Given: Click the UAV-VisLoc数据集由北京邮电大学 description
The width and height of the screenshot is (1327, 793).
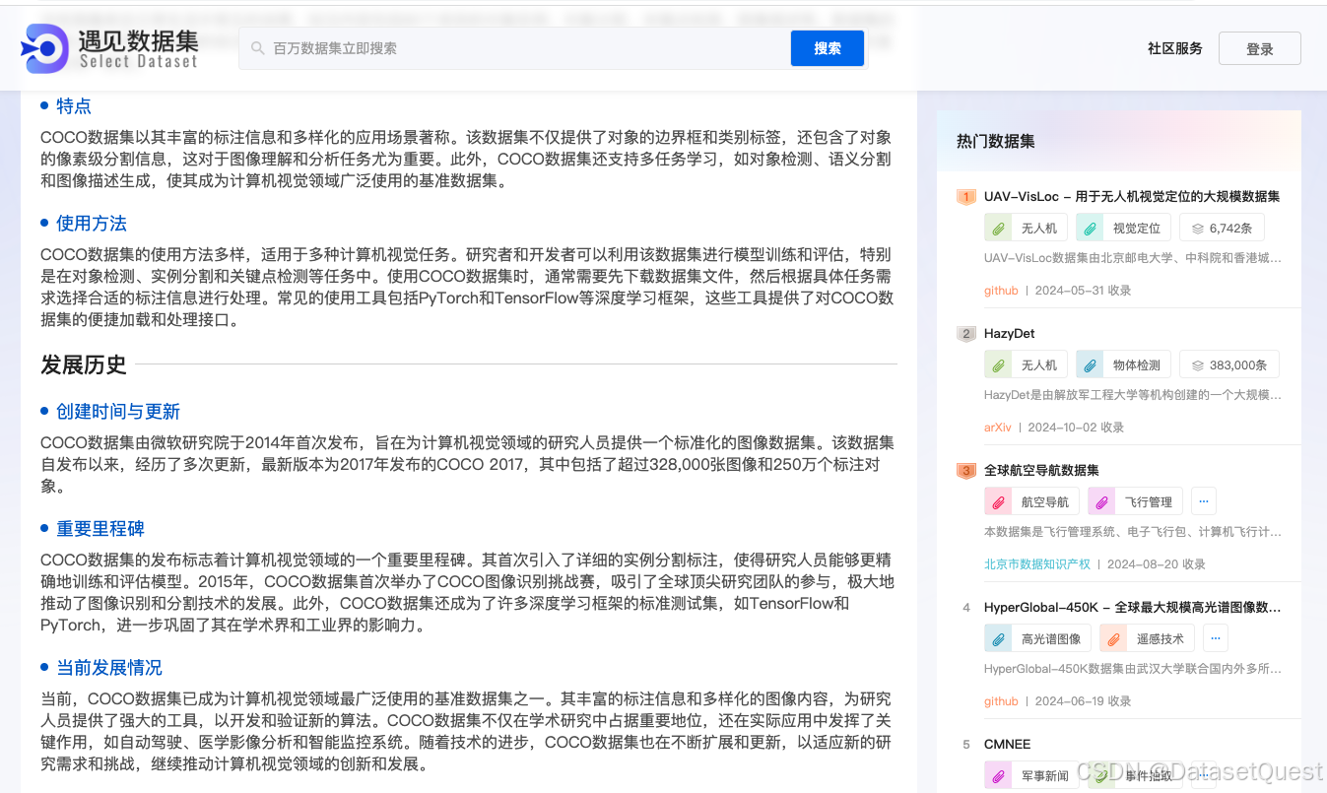Looking at the screenshot, I should click(x=1133, y=258).
